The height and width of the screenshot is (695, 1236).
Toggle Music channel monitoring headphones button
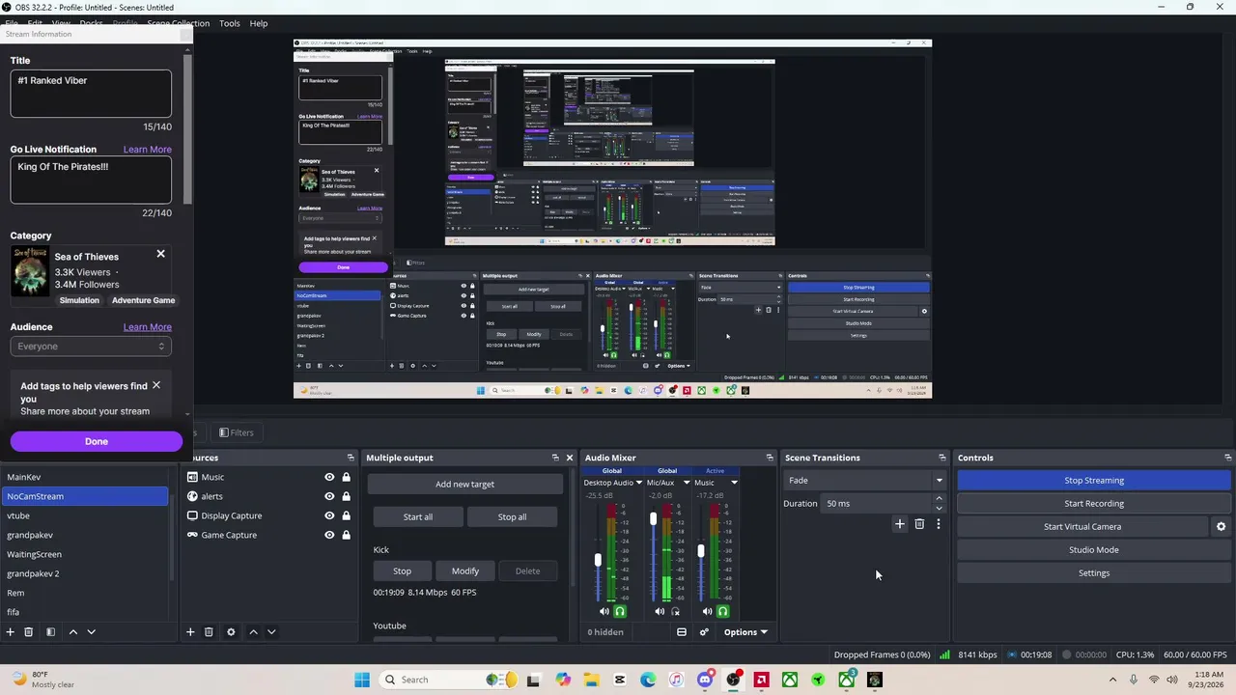(722, 611)
